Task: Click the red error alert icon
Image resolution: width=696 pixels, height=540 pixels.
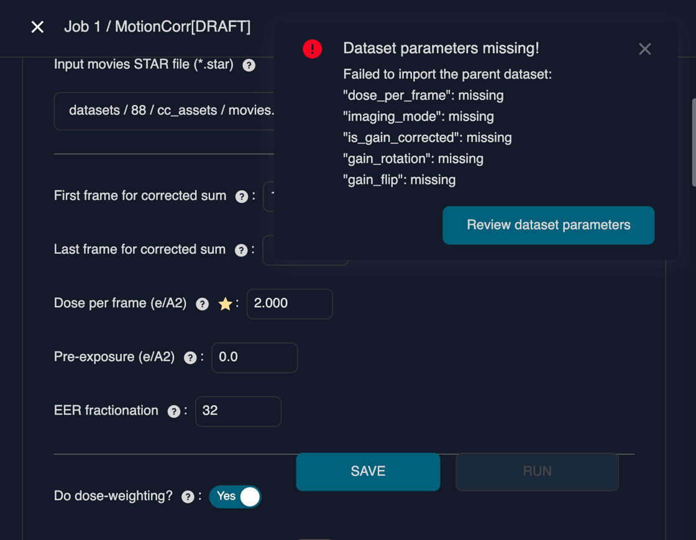Action: coord(312,48)
